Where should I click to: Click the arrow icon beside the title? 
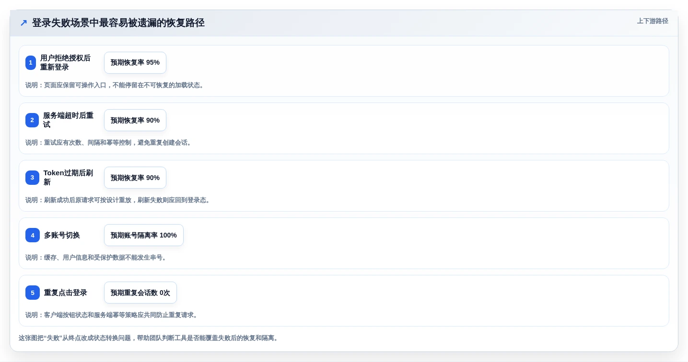pos(23,23)
